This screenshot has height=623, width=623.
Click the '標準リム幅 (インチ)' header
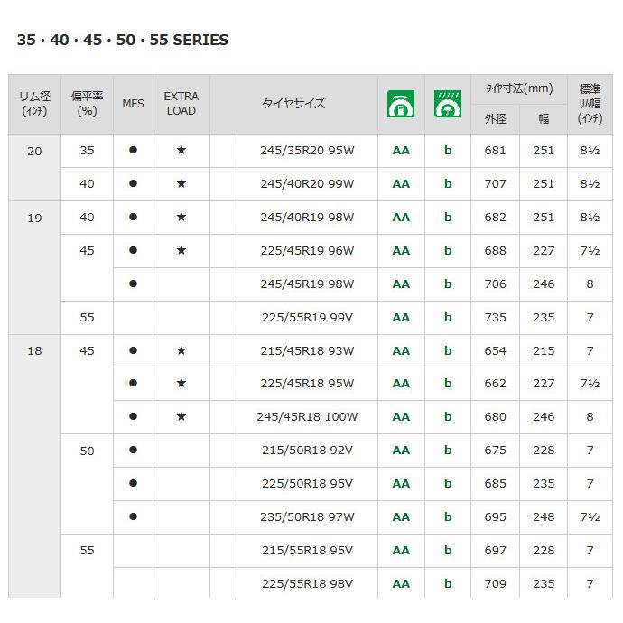(x=590, y=104)
